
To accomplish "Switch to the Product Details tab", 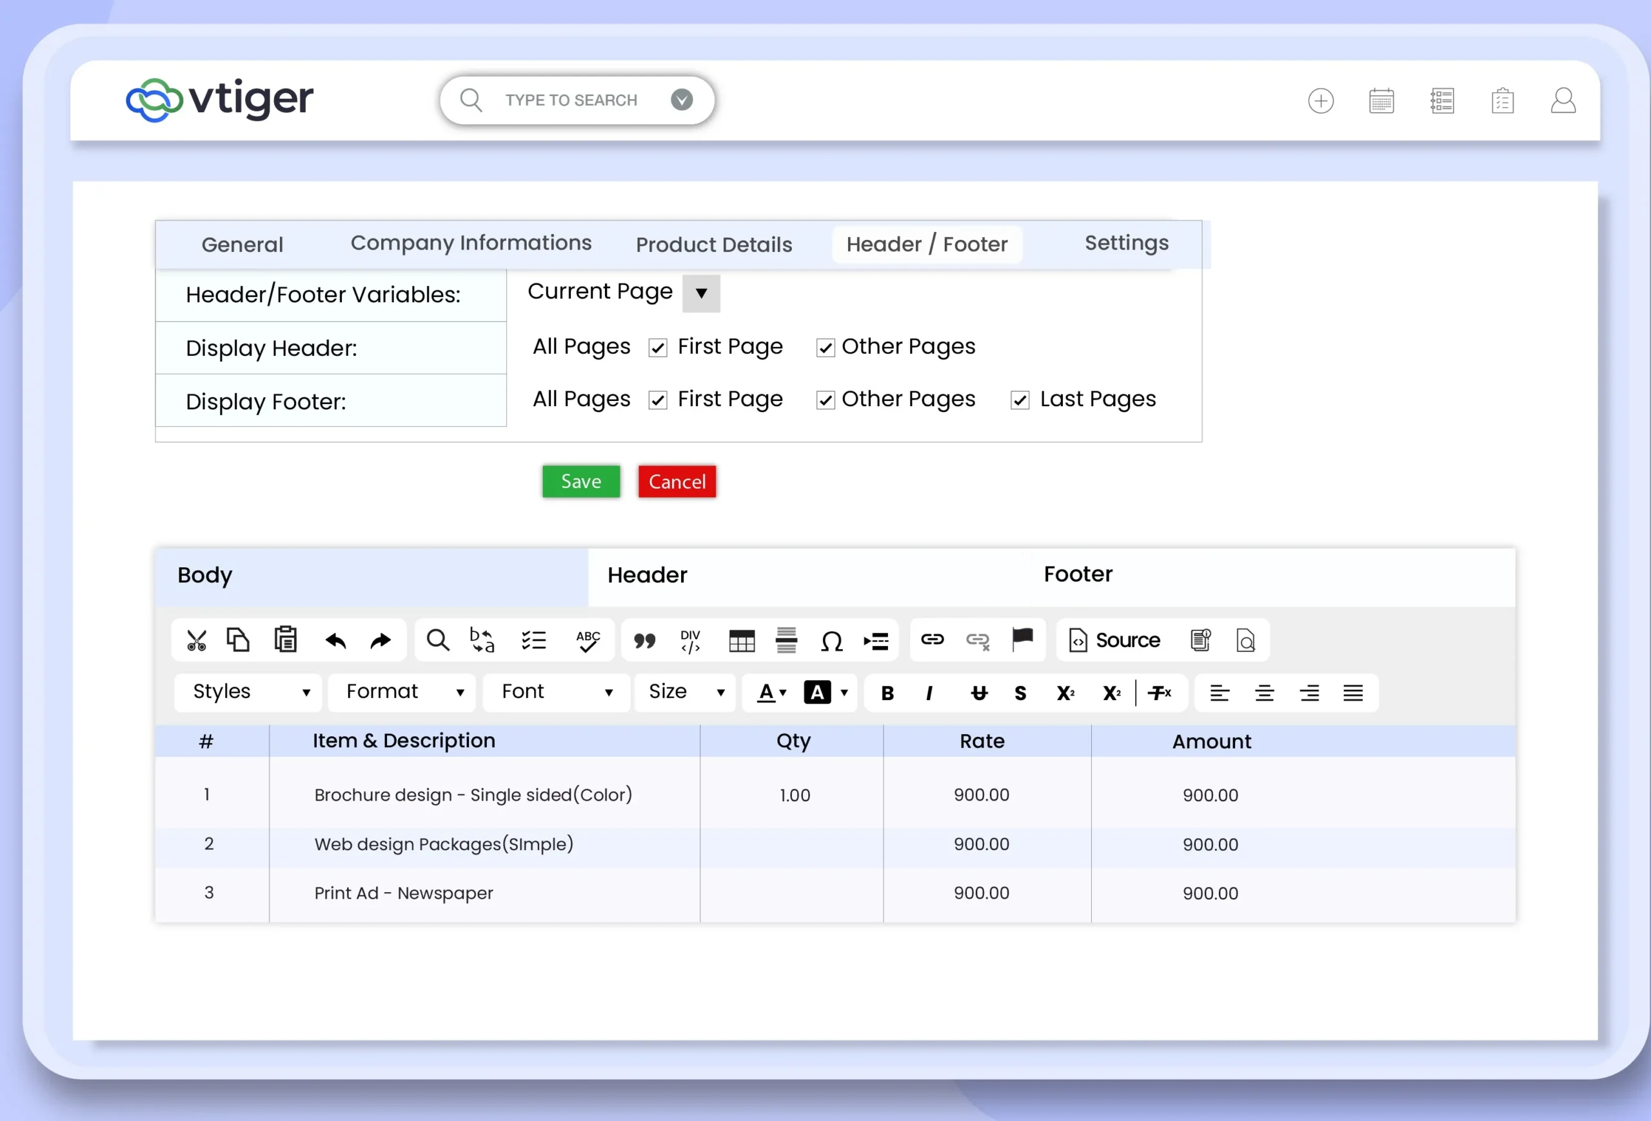I will click(713, 245).
